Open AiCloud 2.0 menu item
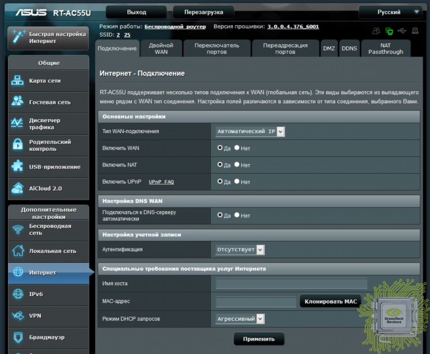The width and height of the screenshot is (430, 354). pos(49,189)
